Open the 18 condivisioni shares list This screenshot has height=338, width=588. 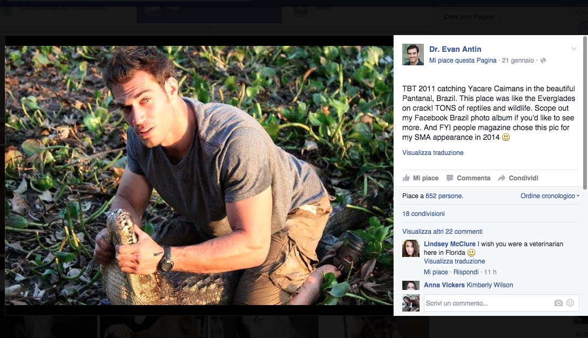tap(423, 214)
